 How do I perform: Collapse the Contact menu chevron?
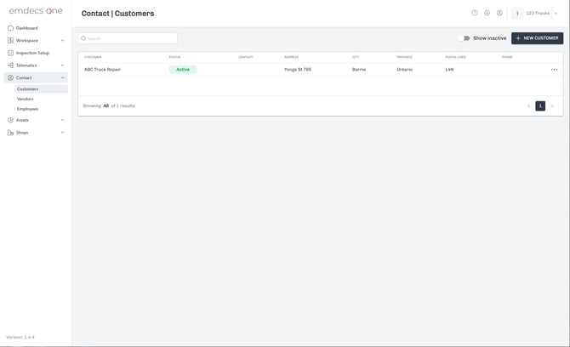pyautogui.click(x=62, y=77)
